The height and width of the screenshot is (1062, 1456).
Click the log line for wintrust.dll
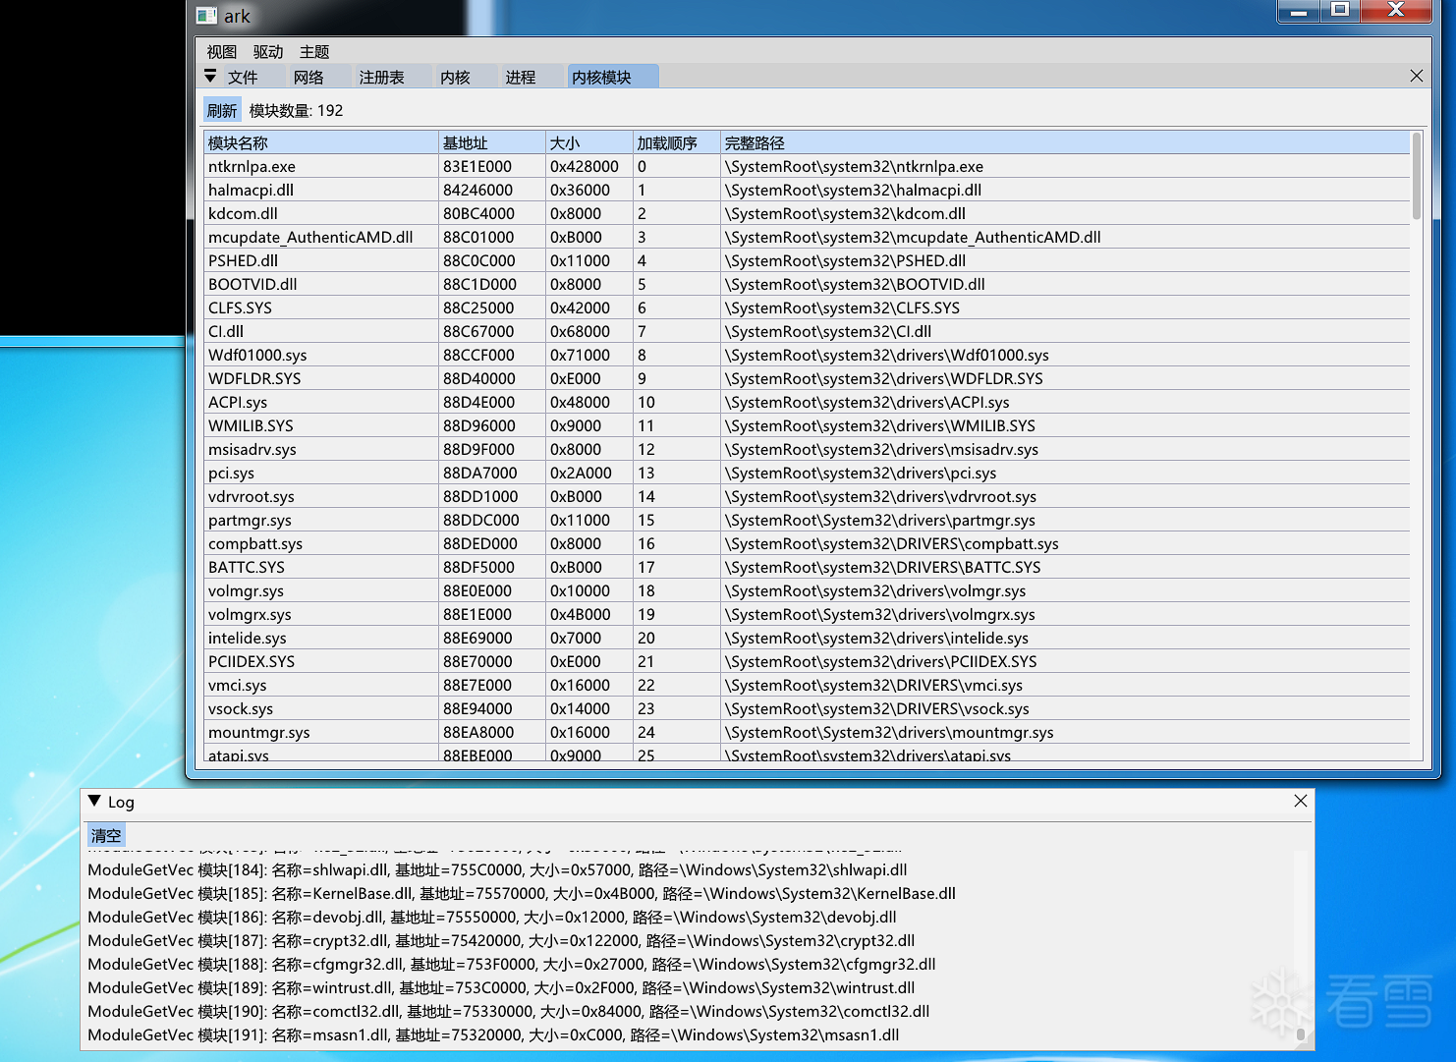pos(501,987)
